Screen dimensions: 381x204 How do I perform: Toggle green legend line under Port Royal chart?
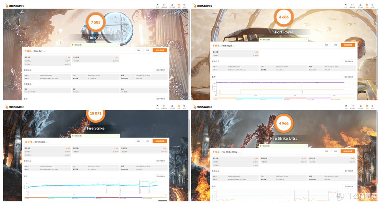tap(248, 98)
